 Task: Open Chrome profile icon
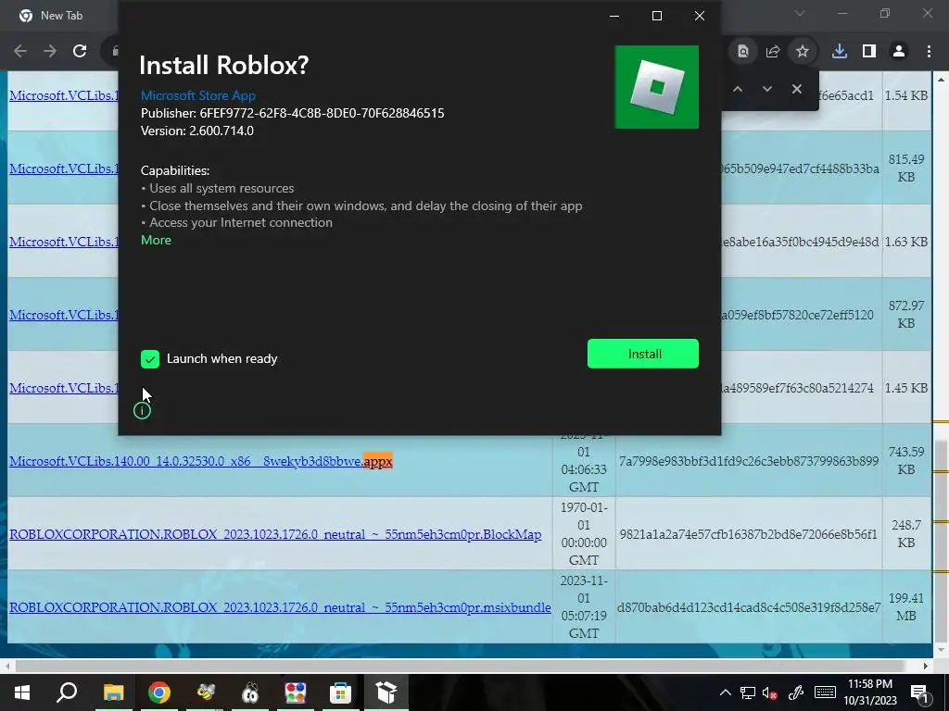[899, 52]
